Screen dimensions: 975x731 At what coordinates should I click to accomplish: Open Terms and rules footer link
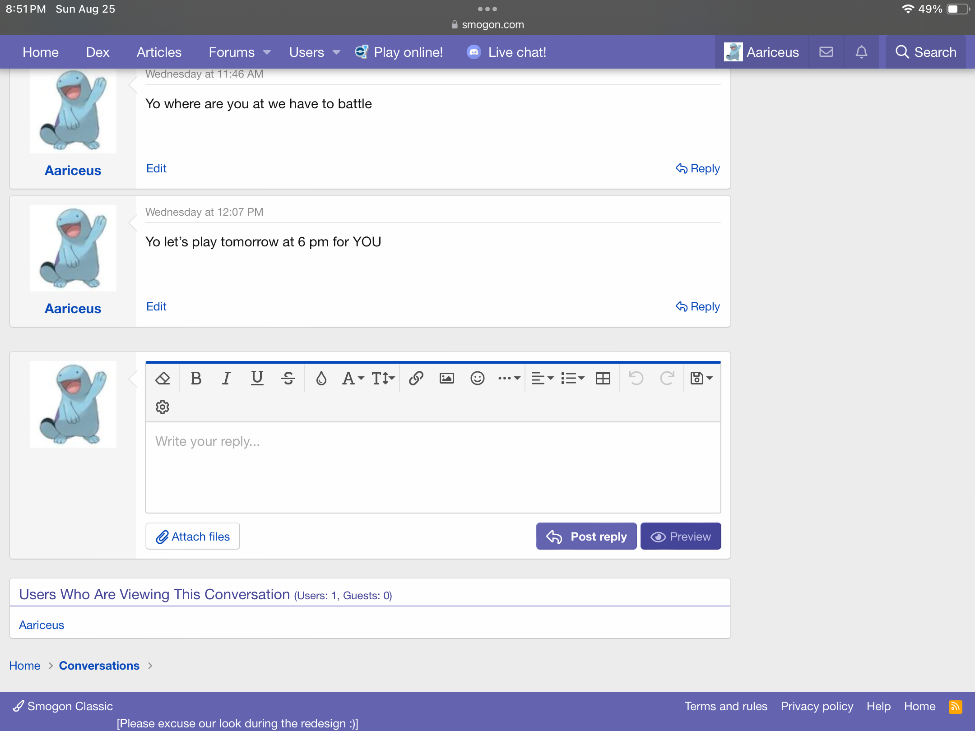click(726, 706)
